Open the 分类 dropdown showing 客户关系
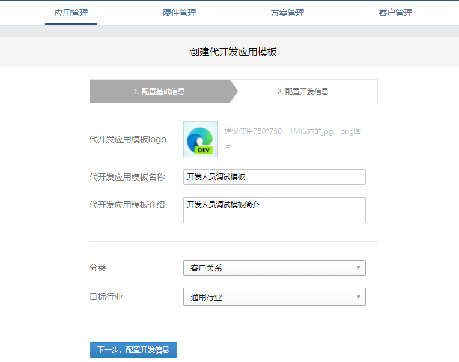 [x=274, y=268]
